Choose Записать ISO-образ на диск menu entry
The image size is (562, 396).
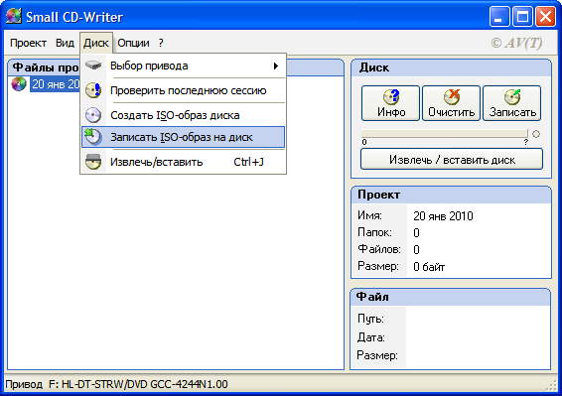(x=183, y=137)
